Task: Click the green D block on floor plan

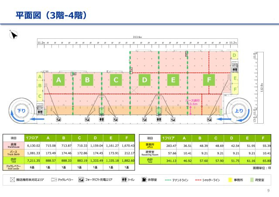Action: coord(145,80)
